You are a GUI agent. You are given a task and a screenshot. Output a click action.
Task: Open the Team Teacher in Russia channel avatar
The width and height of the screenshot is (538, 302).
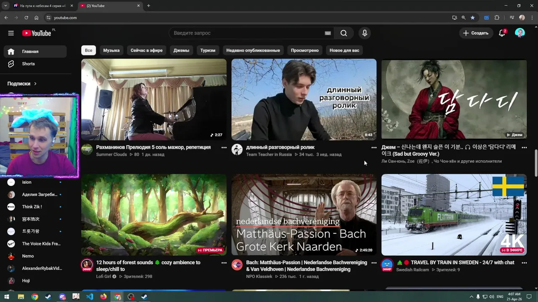coord(237,150)
